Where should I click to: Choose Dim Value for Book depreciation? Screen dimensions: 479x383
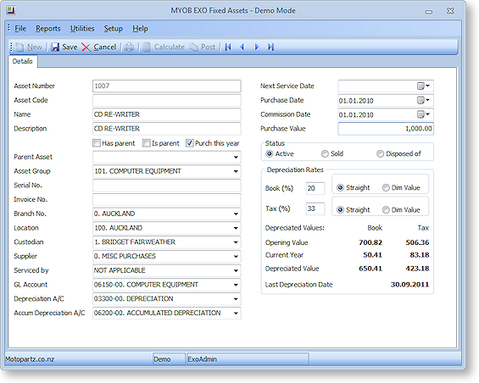(x=386, y=187)
